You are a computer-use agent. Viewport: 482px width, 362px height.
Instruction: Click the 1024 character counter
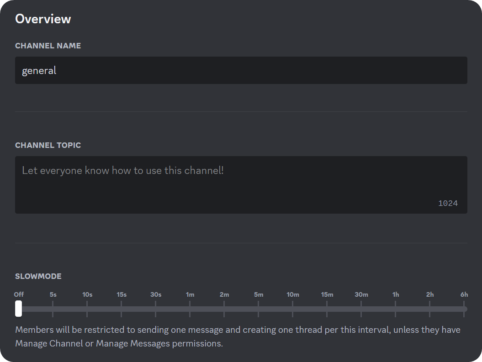pyautogui.click(x=448, y=203)
